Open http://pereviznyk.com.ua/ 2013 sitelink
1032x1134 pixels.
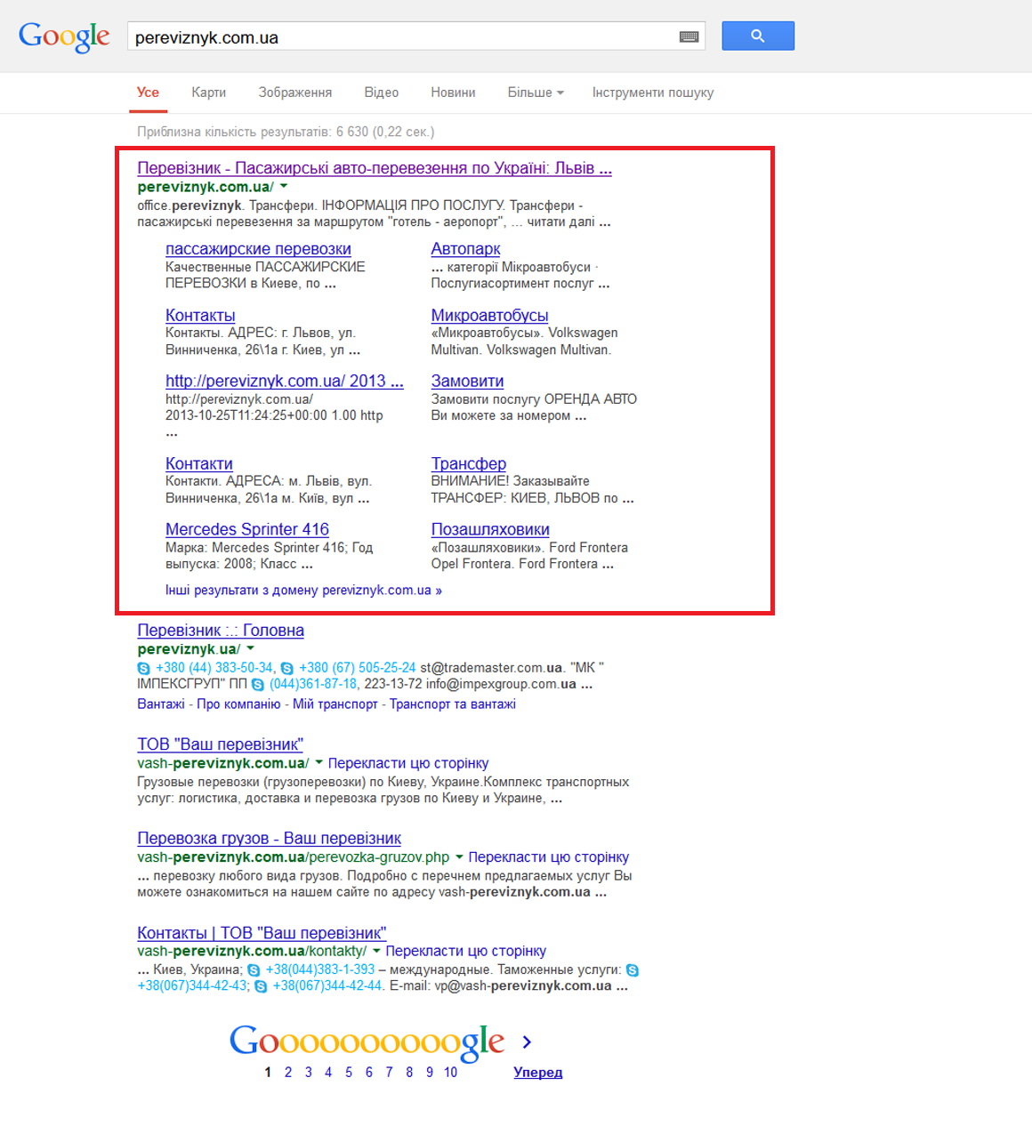pos(285,381)
